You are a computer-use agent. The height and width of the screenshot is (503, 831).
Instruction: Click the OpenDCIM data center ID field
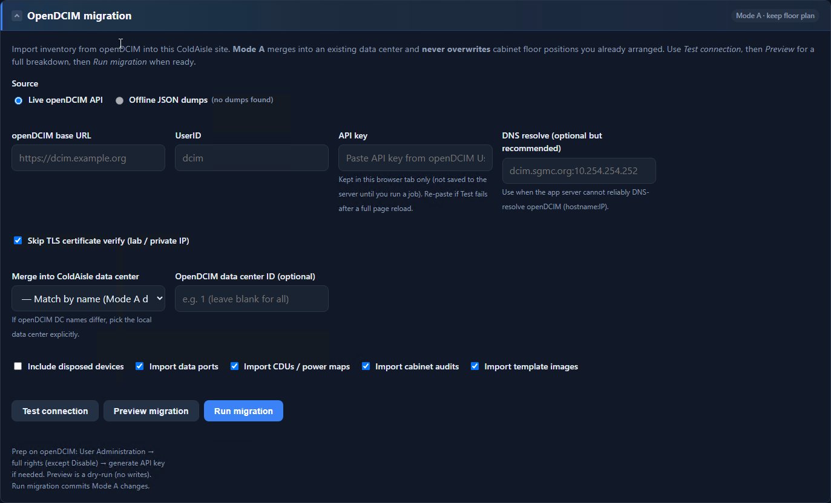(x=252, y=299)
